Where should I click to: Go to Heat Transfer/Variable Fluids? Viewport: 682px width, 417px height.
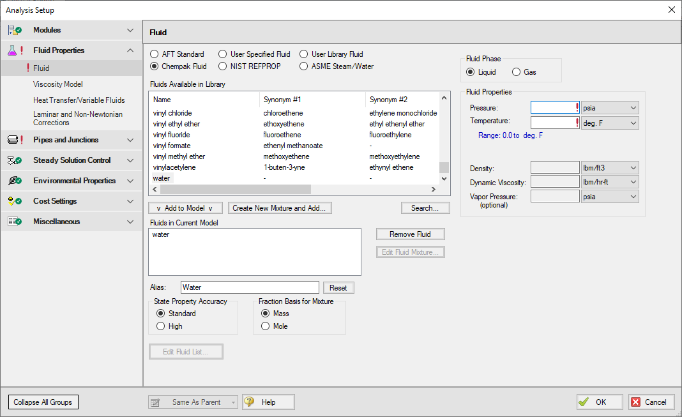tap(79, 100)
